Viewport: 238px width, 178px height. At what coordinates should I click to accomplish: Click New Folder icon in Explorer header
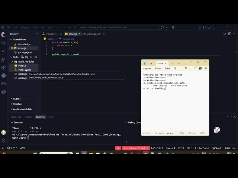(27, 57)
